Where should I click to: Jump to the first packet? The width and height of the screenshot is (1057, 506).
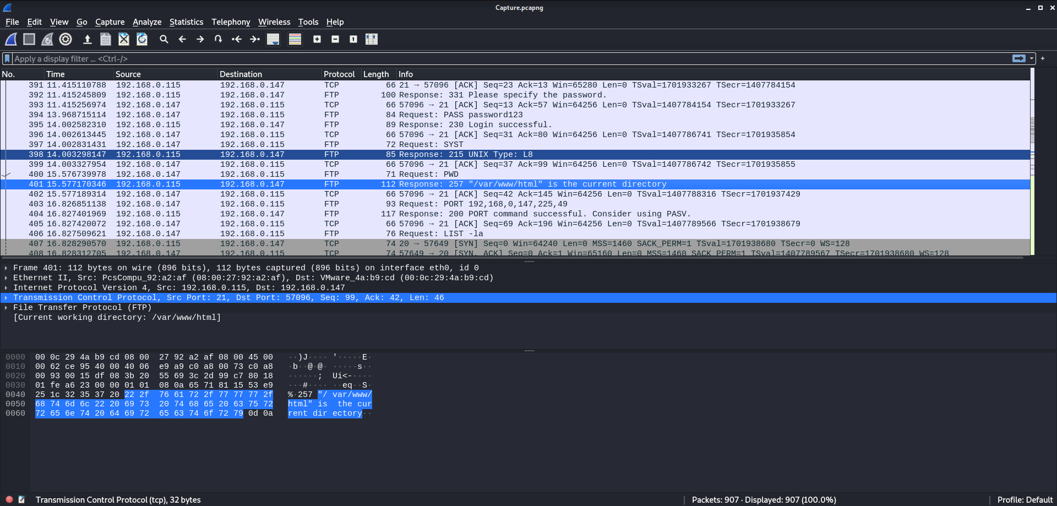pyautogui.click(x=237, y=39)
